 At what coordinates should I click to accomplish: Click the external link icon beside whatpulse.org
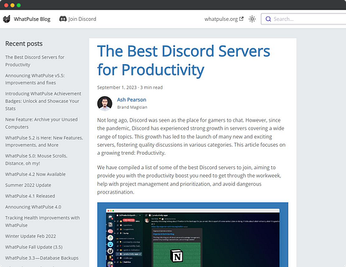click(241, 19)
